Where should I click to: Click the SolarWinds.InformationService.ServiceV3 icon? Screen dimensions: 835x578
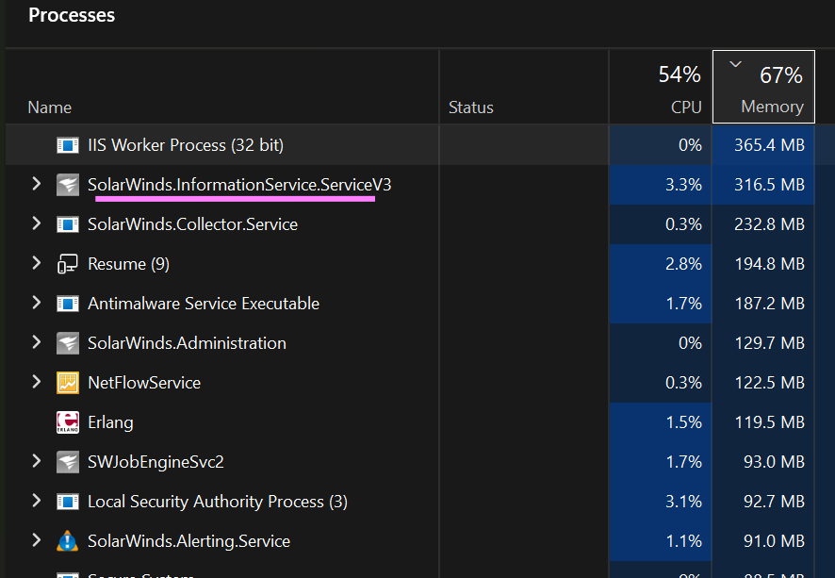tap(68, 185)
